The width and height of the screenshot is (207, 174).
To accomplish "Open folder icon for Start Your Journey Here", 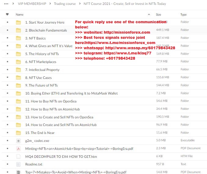I will (x=18, y=22).
